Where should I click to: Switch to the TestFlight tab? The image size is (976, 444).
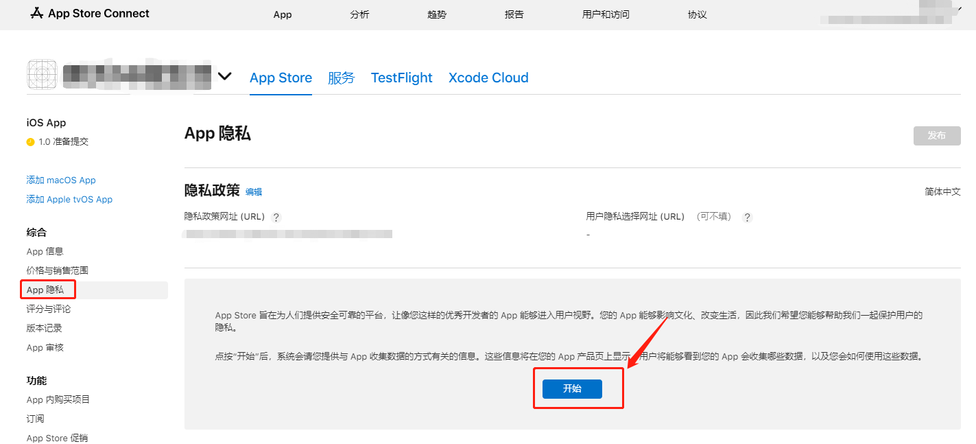(402, 78)
